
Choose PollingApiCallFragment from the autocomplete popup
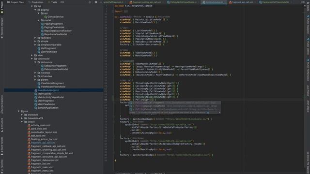[x=175, y=103]
